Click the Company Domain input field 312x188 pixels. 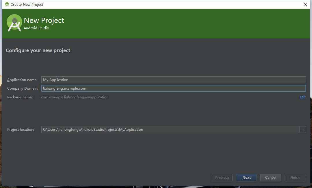pyautogui.click(x=174, y=89)
